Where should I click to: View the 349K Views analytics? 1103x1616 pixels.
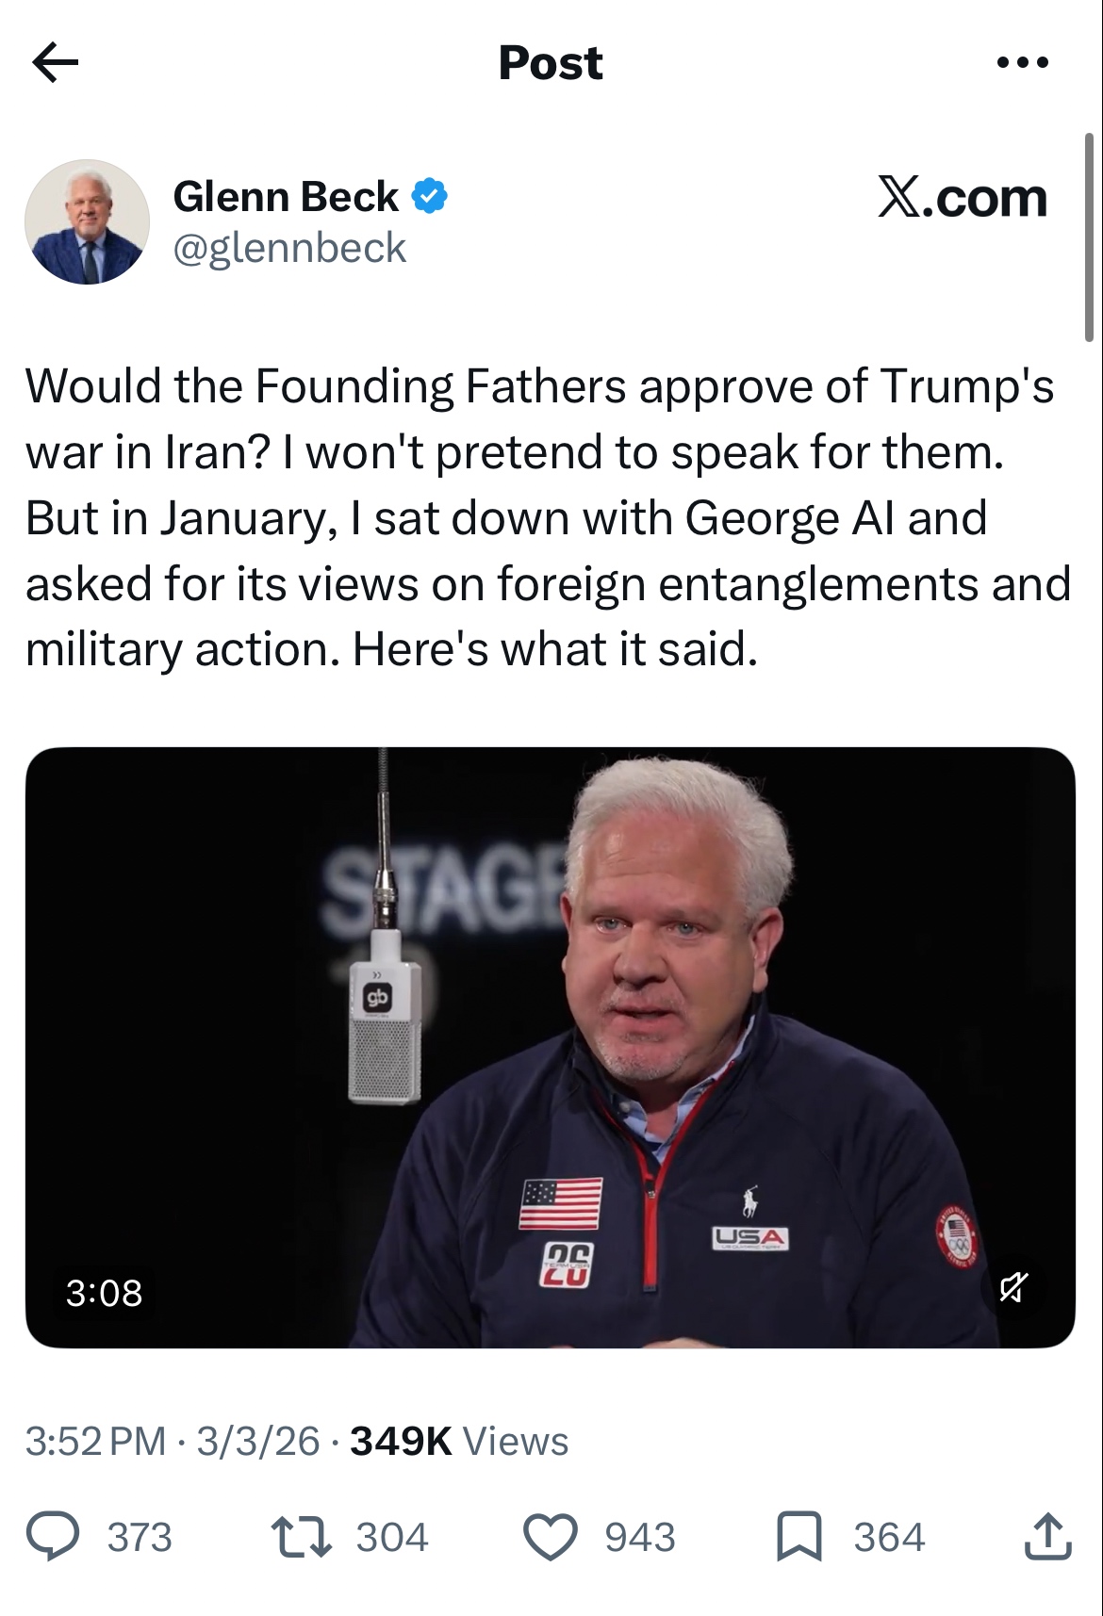click(459, 1441)
